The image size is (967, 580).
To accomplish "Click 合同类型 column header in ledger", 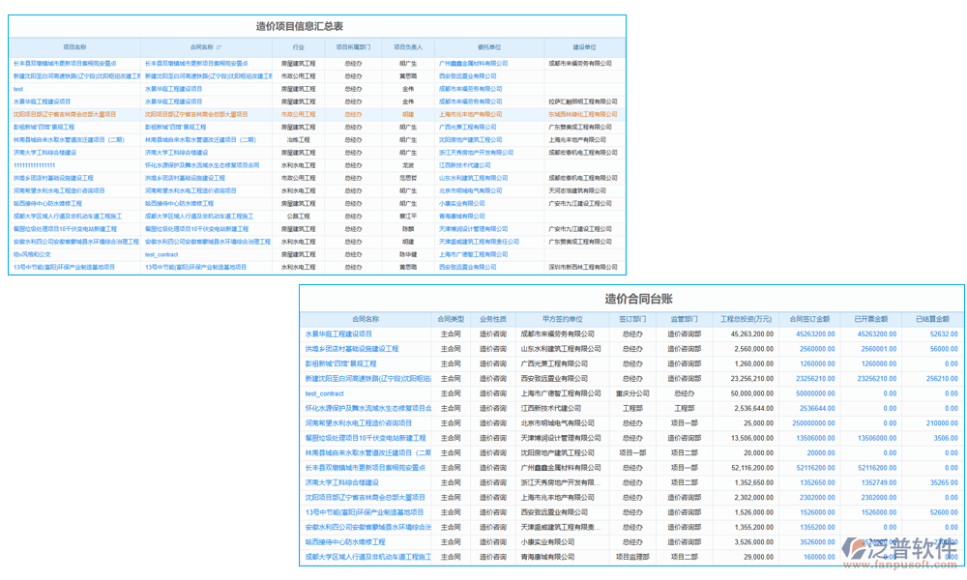I will [x=451, y=318].
